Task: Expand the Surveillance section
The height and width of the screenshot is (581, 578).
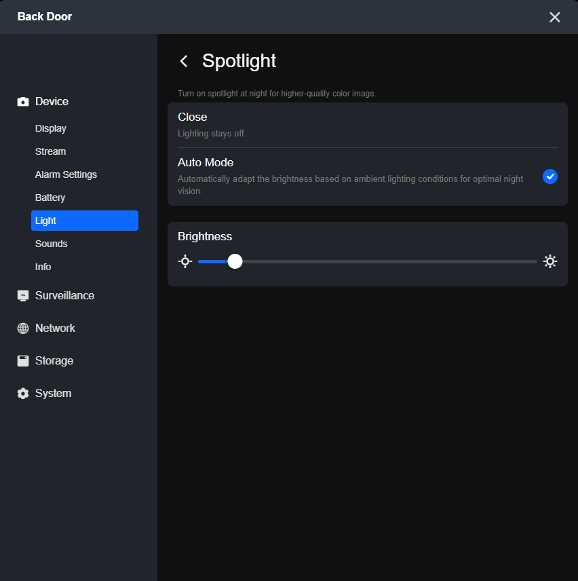Action: pos(65,296)
